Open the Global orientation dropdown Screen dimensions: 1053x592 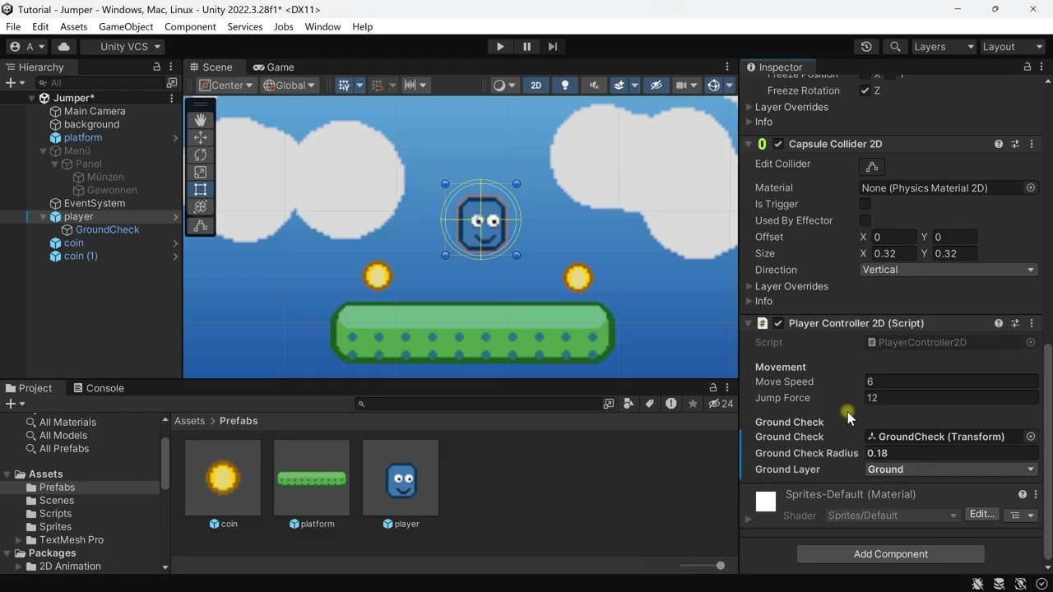[x=290, y=86]
